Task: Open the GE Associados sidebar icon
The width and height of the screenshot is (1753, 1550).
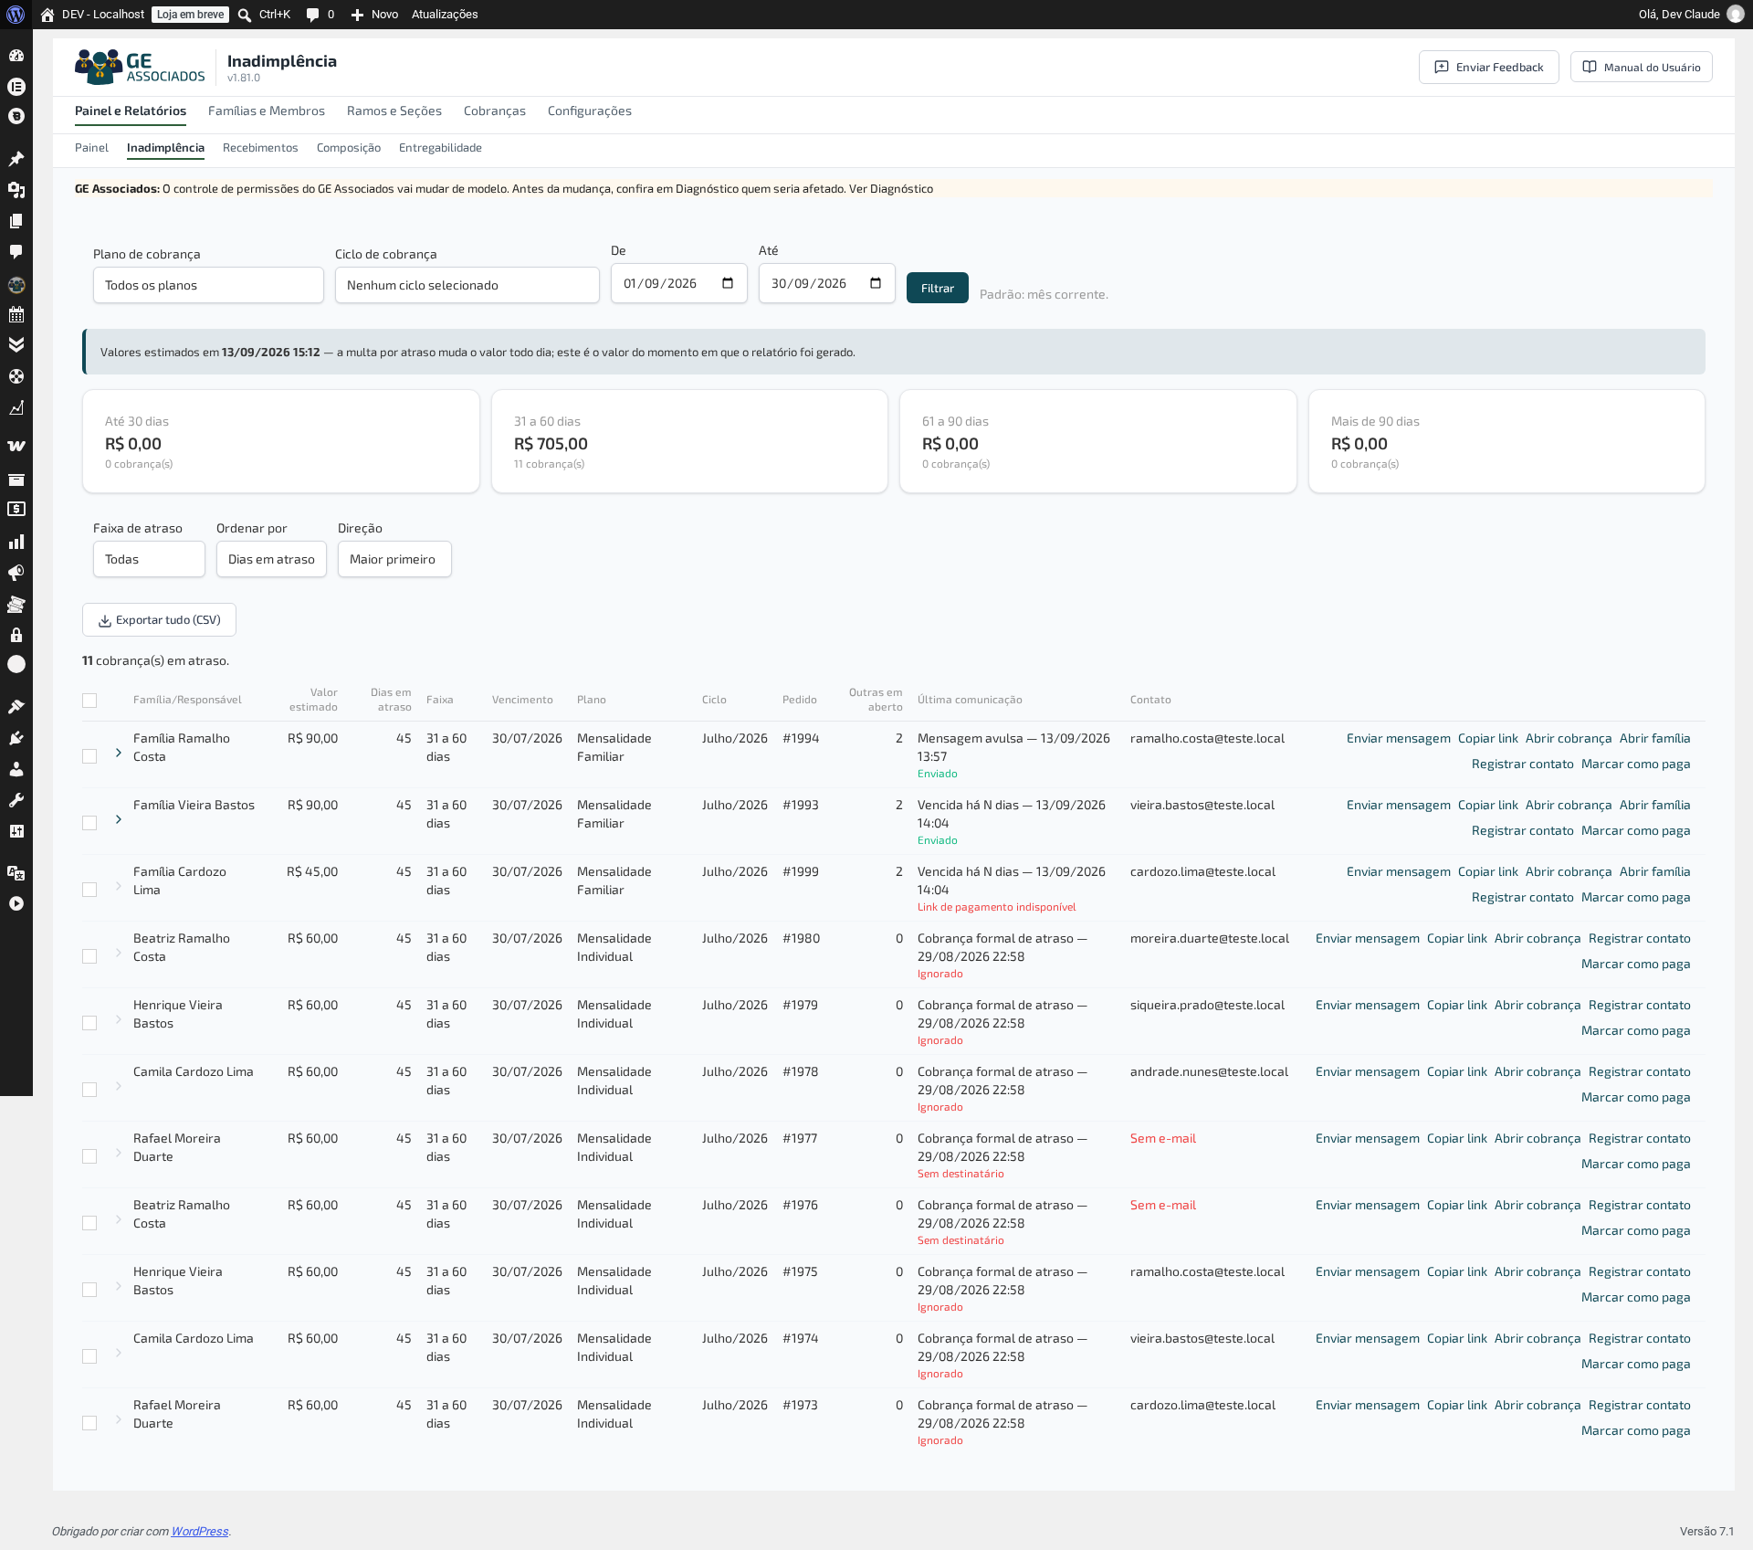Action: (x=16, y=285)
